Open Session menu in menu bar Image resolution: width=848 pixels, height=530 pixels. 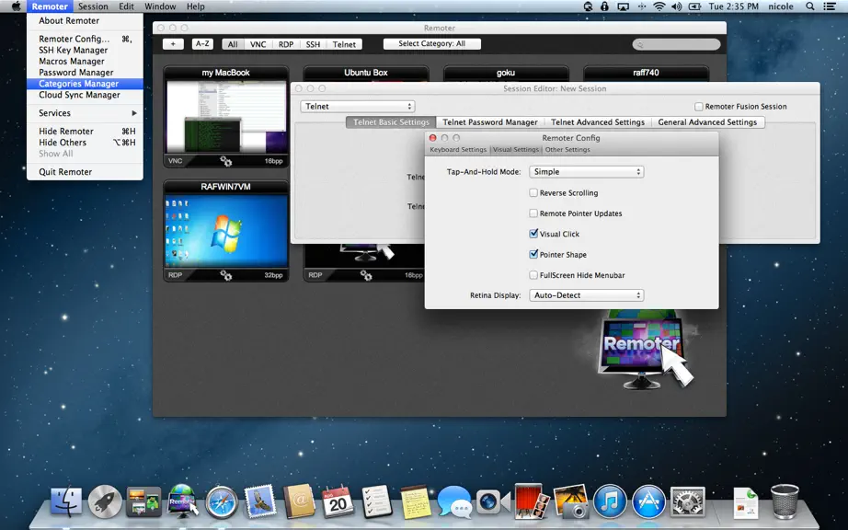(x=93, y=6)
